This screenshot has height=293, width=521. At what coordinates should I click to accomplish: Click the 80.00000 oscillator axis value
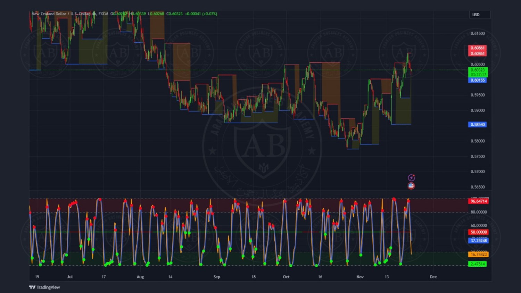479,212
